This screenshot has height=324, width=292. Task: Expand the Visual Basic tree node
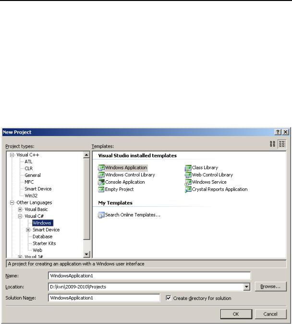[x=20, y=209]
